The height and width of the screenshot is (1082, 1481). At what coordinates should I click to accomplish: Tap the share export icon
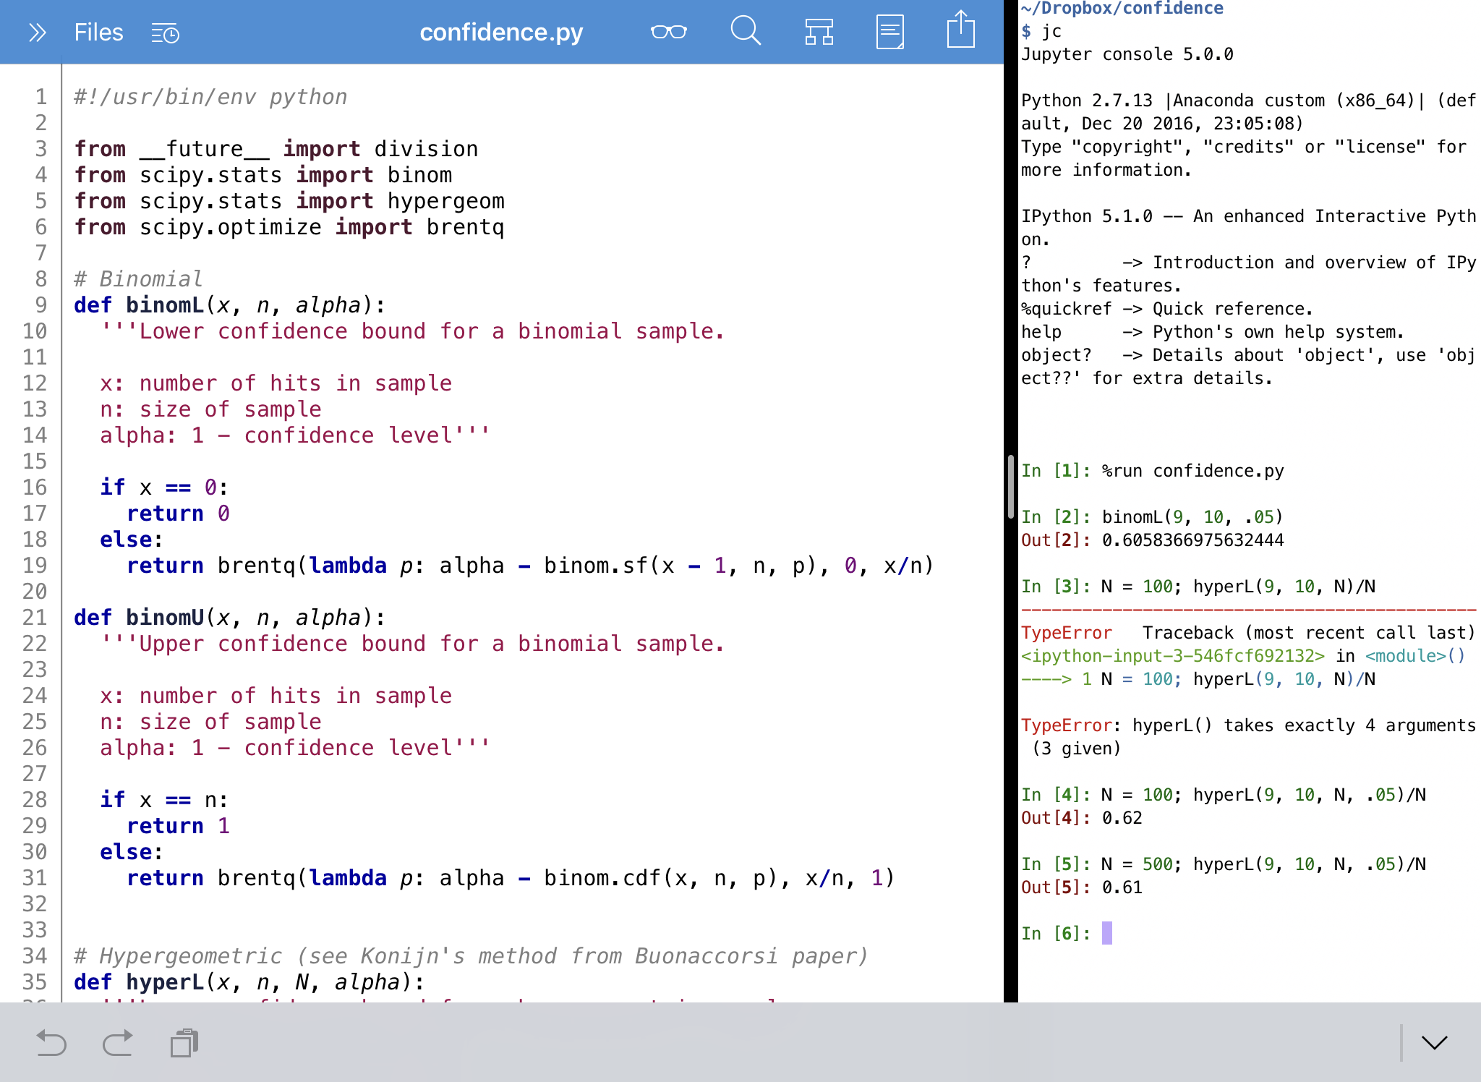point(960,30)
